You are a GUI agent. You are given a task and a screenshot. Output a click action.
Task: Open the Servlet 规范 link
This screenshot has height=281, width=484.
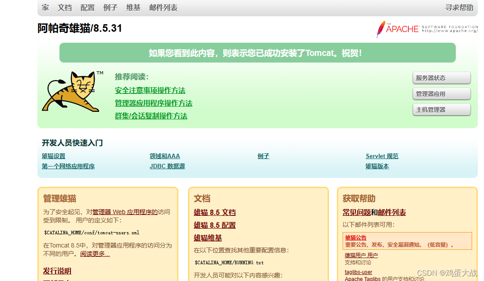click(382, 156)
